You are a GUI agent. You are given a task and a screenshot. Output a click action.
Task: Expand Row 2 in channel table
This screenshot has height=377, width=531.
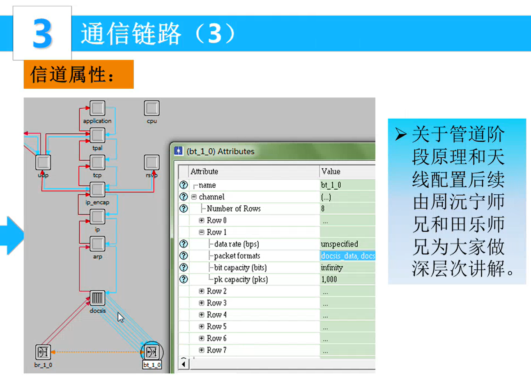pos(202,291)
